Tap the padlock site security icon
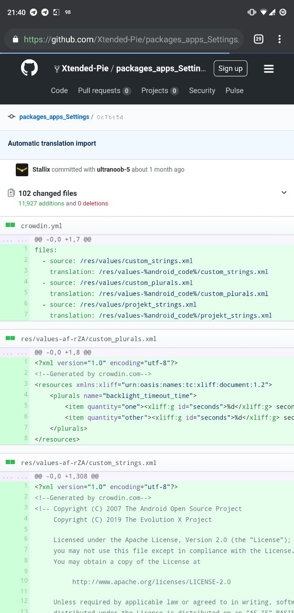Screen dimensions: 294x613 16,40
